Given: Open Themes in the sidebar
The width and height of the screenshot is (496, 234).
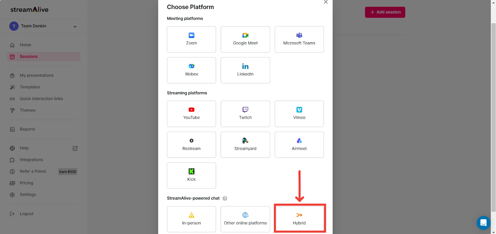Looking at the screenshot, I should point(28,110).
